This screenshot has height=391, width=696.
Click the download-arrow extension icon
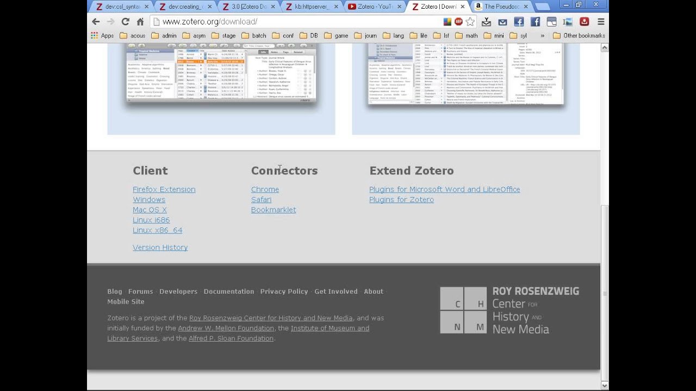tap(487, 22)
